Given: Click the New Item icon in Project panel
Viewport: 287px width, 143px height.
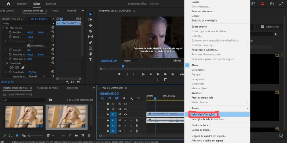Looking at the screenshot, I should coord(83,136).
